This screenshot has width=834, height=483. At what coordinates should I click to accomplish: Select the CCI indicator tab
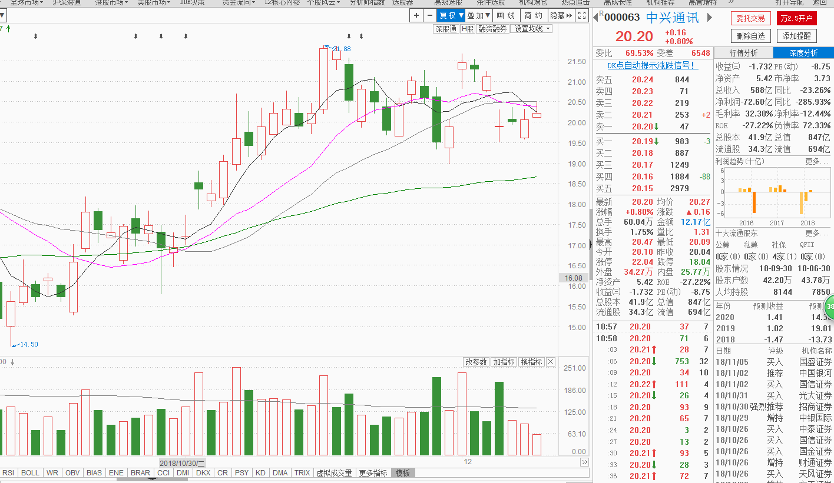coord(164,473)
